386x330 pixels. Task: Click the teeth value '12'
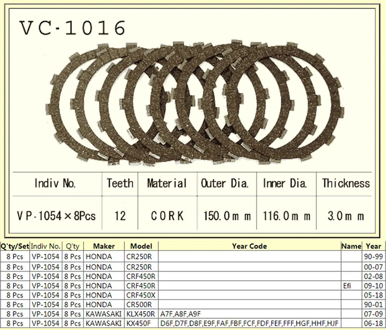point(120,216)
